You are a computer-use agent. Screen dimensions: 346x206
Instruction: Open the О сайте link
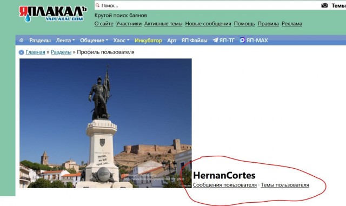(x=104, y=24)
